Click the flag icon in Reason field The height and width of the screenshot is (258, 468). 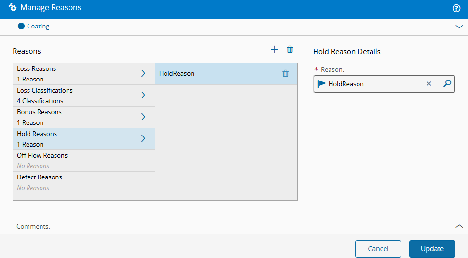(x=321, y=84)
